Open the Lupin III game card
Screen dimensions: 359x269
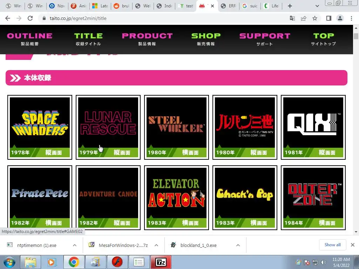tap(245, 127)
